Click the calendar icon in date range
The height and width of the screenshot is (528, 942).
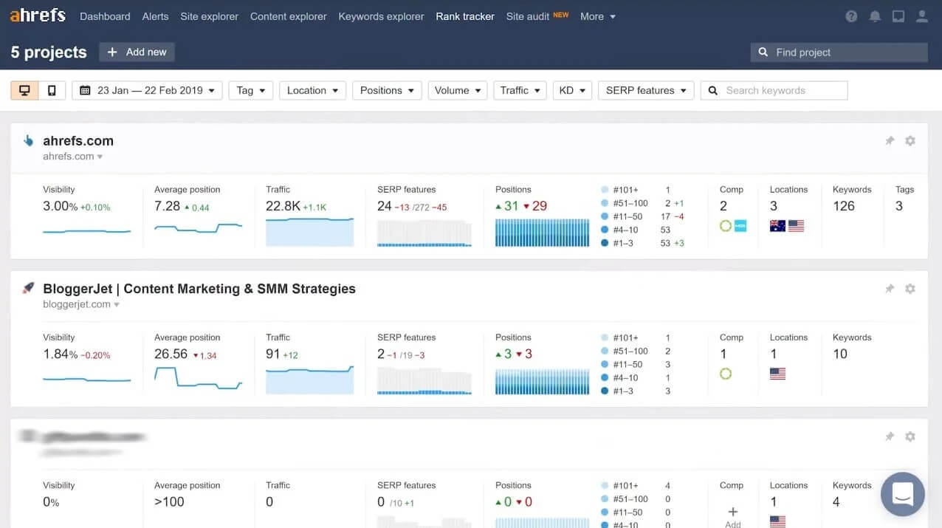[85, 90]
